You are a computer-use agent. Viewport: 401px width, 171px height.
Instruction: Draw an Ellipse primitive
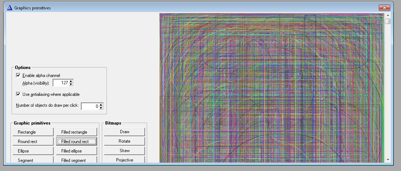pyautogui.click(x=33, y=151)
